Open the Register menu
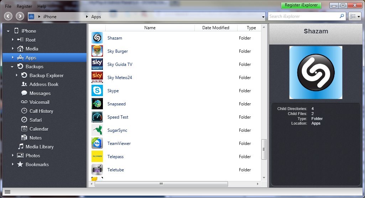365x198 pixels. pos(25,6)
